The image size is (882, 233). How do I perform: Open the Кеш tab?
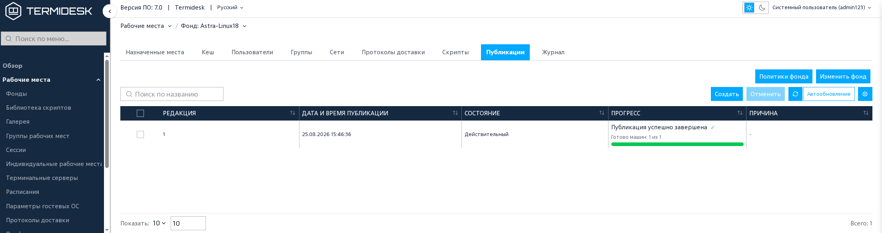pos(208,52)
